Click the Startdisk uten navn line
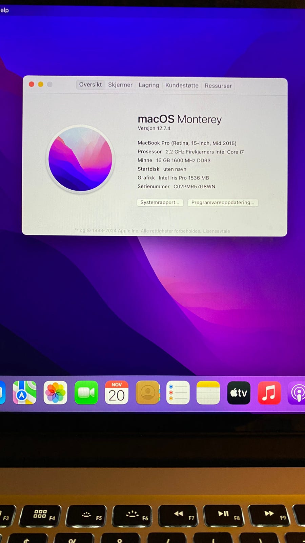Screen dimensions: 305x543 click(162, 169)
